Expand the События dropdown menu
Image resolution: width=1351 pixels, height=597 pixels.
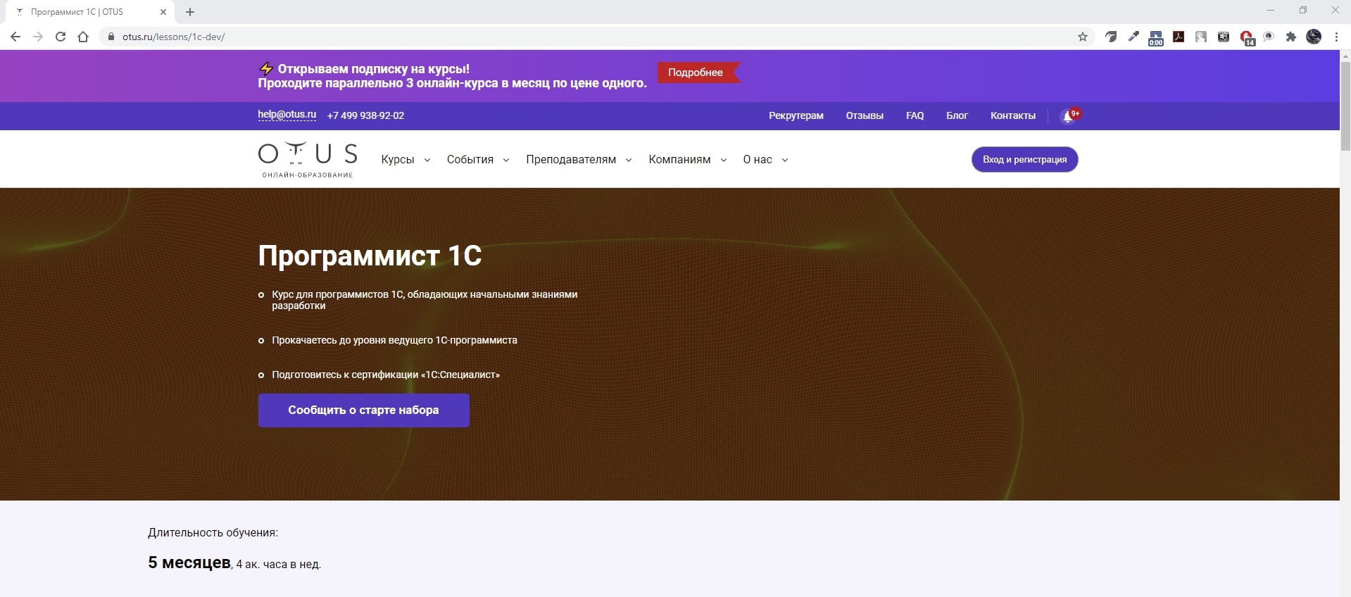478,160
